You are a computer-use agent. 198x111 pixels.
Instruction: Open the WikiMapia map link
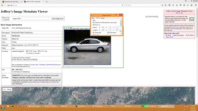pyautogui.click(x=42, y=64)
